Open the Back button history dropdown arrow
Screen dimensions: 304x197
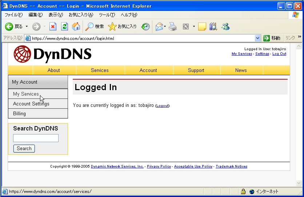27,27
